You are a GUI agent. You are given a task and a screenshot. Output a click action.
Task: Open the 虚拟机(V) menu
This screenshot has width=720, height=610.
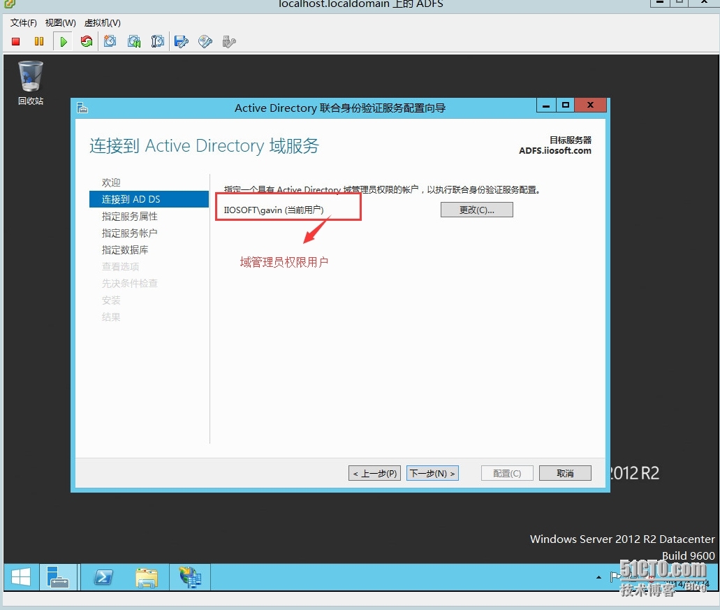coord(103,22)
